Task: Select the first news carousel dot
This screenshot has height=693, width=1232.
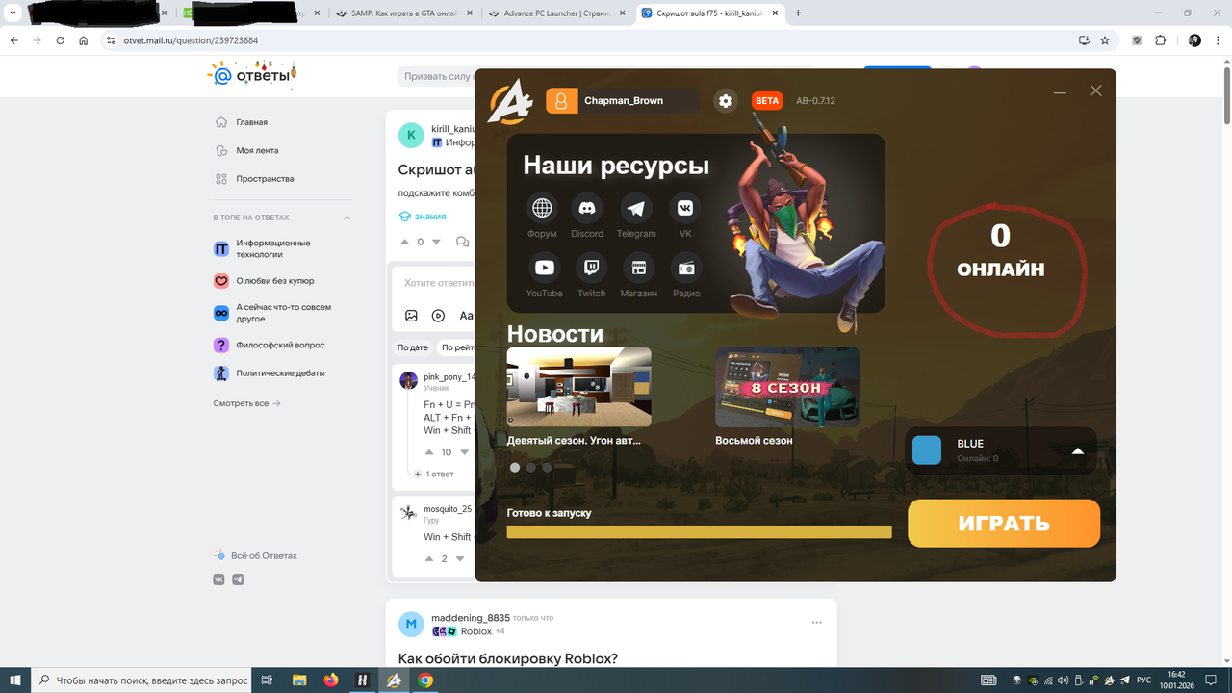Action: click(x=515, y=468)
